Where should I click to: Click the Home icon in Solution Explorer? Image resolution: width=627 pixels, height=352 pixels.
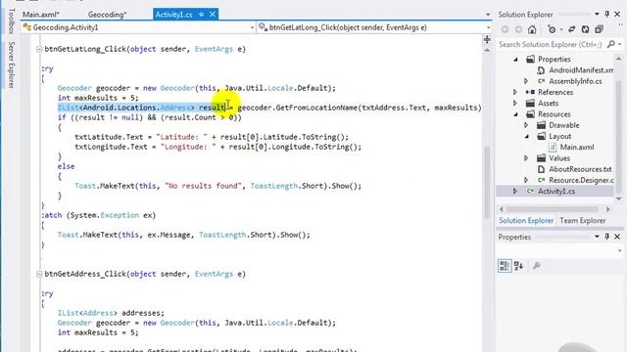click(532, 29)
